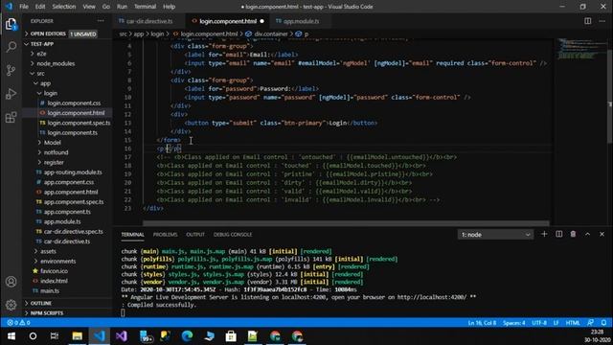Kill terminal with trash icon

573,234
